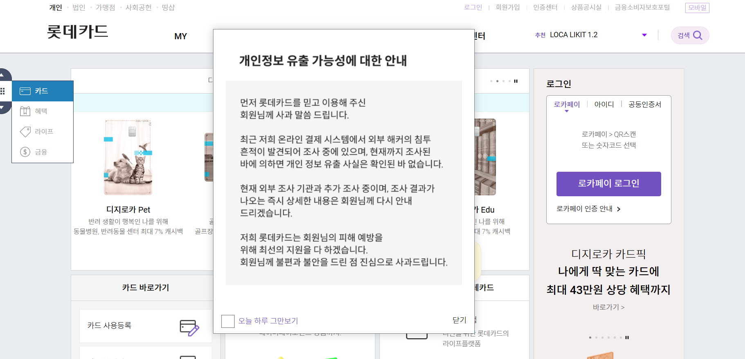
Task: Click the card icon beside 카드
Action: [x=25, y=91]
